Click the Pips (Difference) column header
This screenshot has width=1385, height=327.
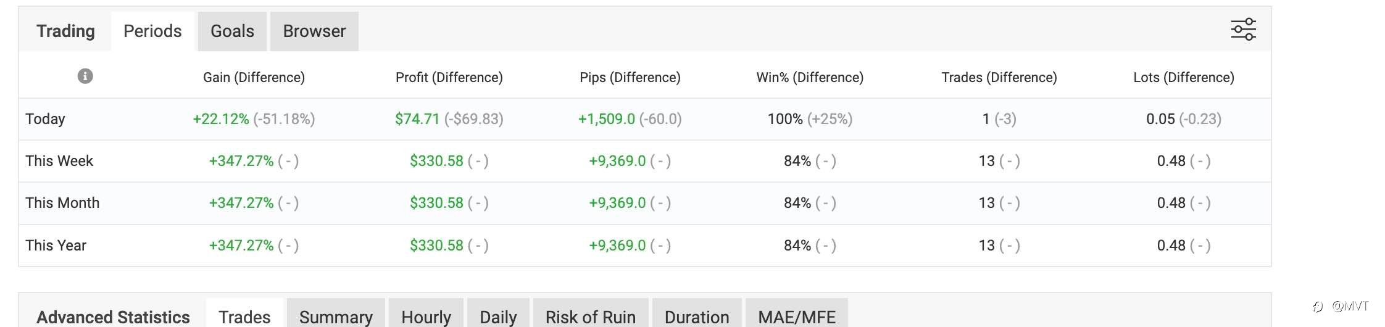click(x=630, y=77)
